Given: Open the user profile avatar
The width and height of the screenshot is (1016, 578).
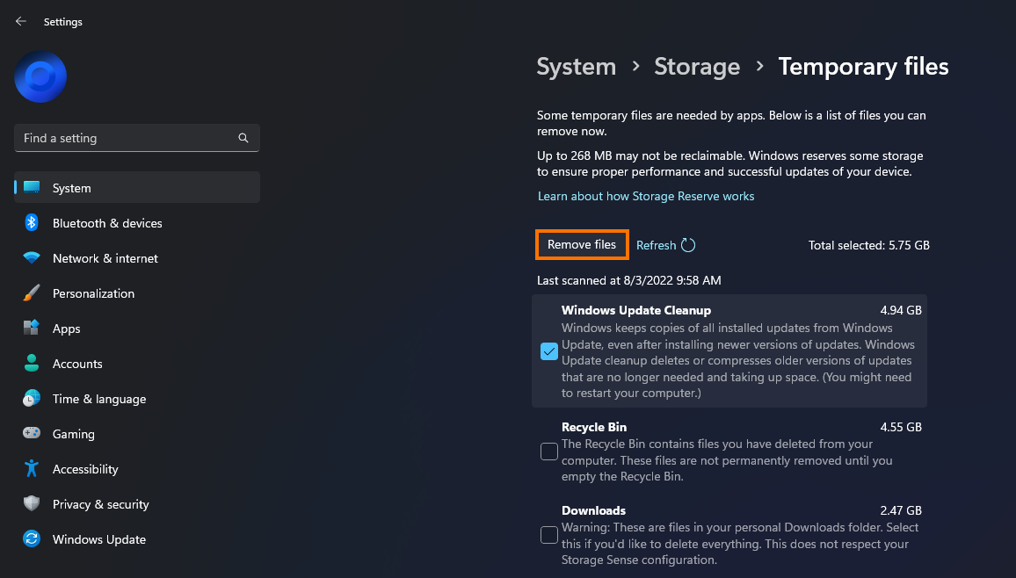Looking at the screenshot, I should click(40, 76).
